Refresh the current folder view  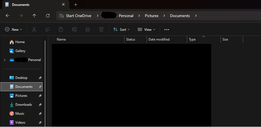click(48, 16)
